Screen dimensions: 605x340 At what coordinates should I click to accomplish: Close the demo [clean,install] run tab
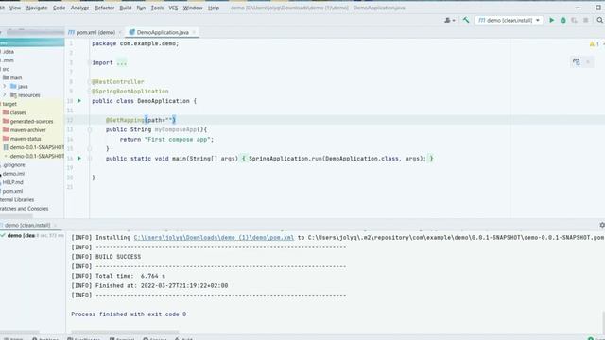click(55, 225)
